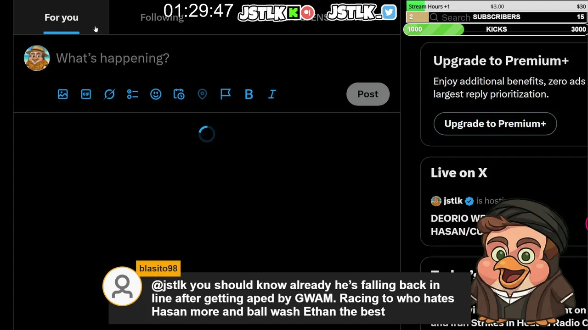Click the chat user avatar beside blasito98
The height and width of the screenshot is (330, 588).
coord(122,286)
